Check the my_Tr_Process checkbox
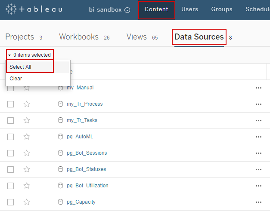This screenshot has width=270, height=214. point(10,104)
